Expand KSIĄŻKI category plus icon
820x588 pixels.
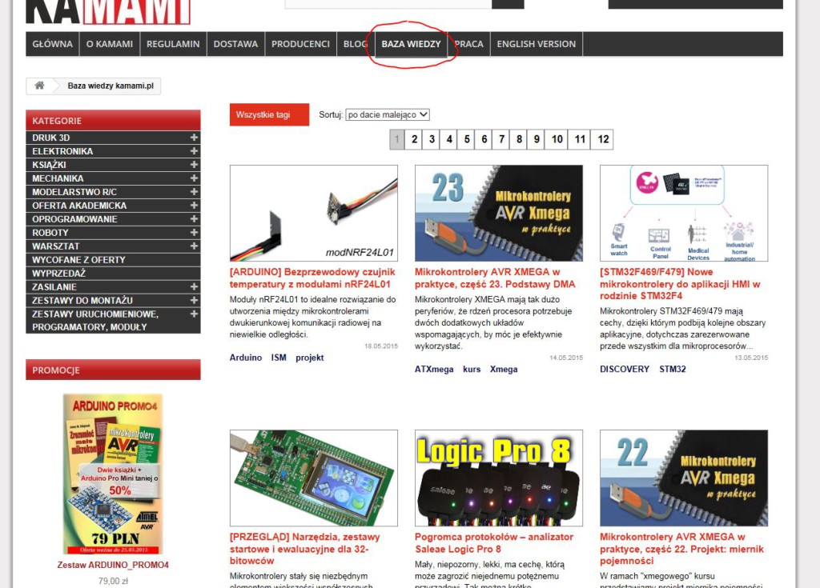pos(194,165)
